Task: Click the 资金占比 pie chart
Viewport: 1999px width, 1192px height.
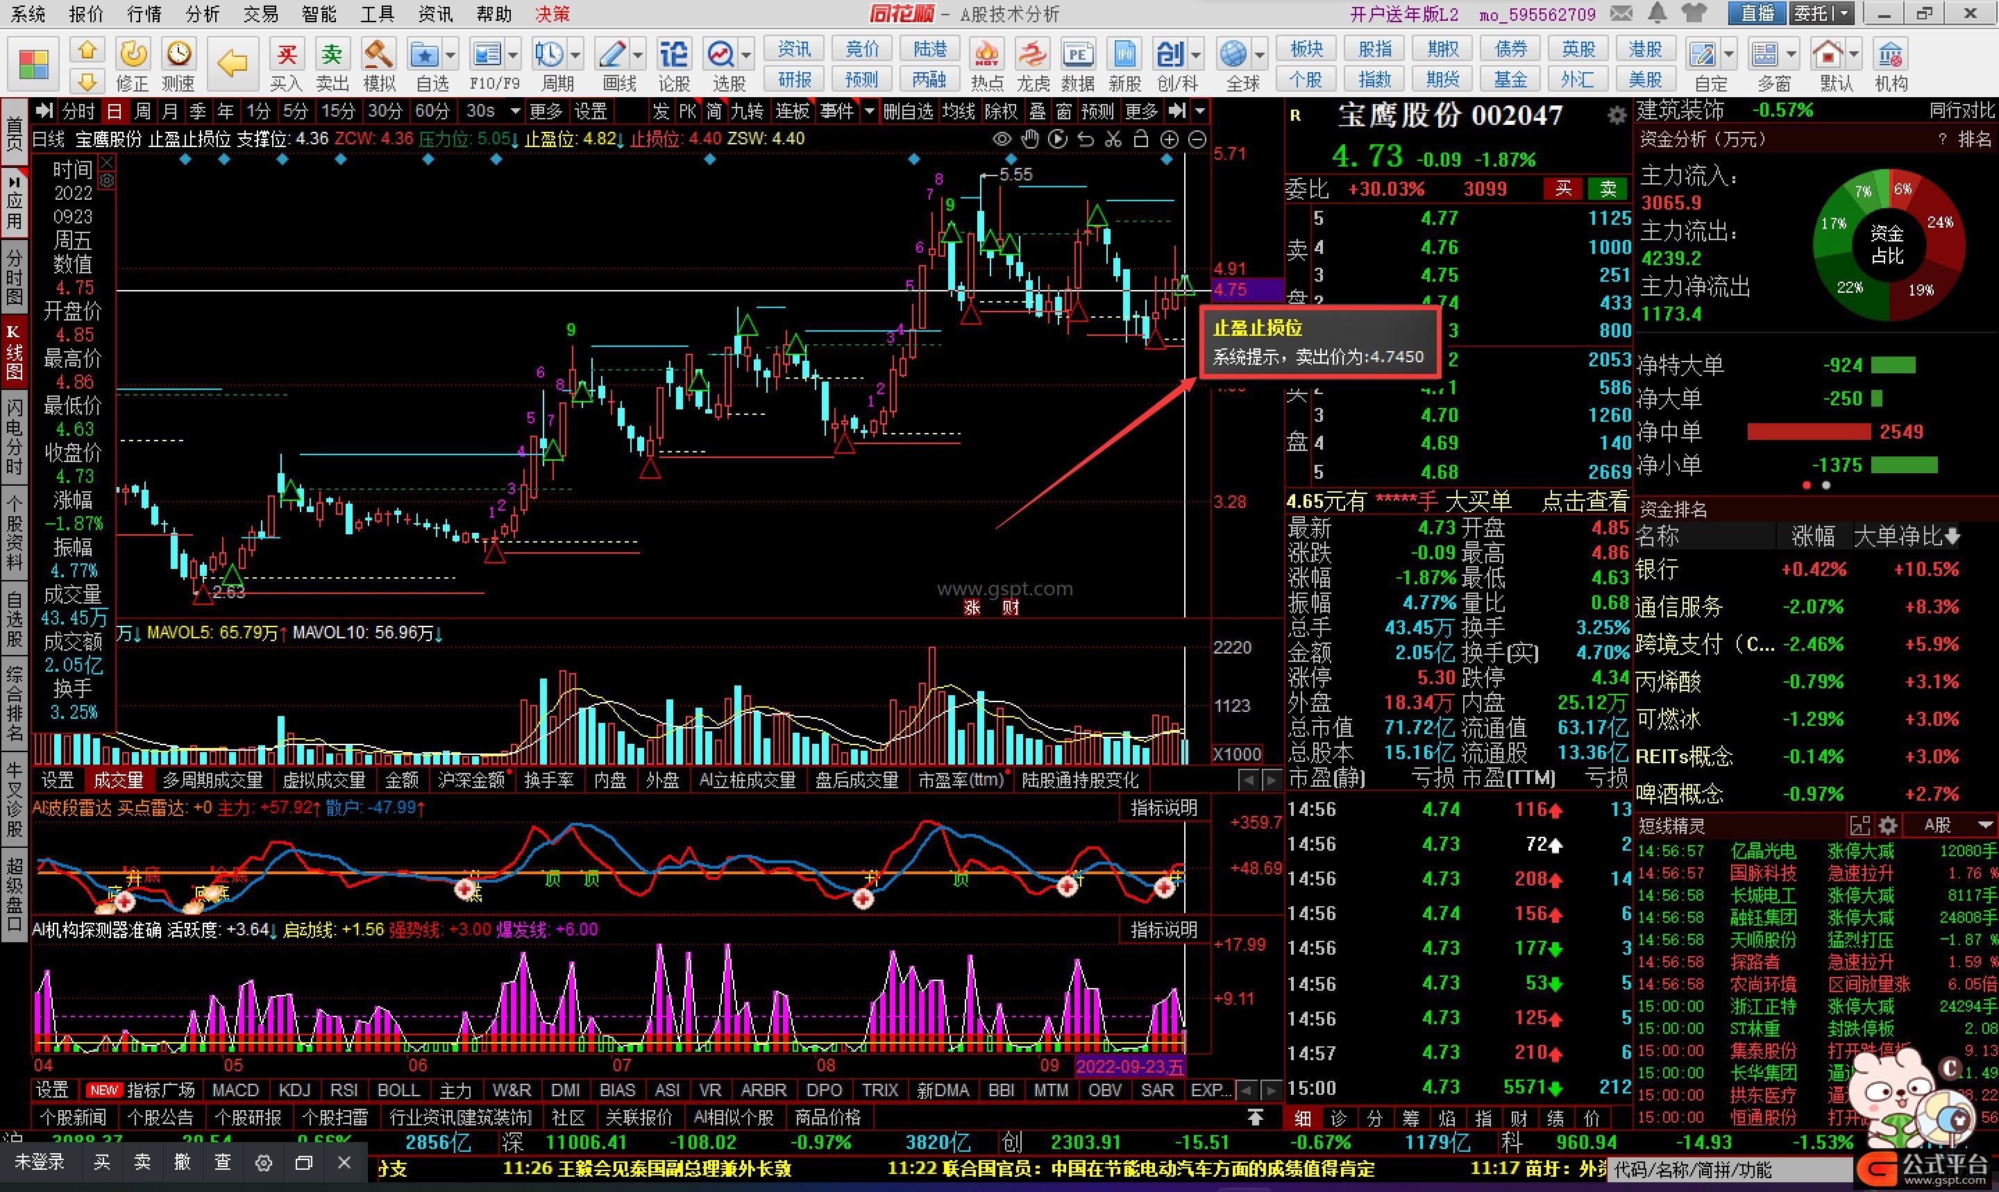Action: pos(1887,245)
